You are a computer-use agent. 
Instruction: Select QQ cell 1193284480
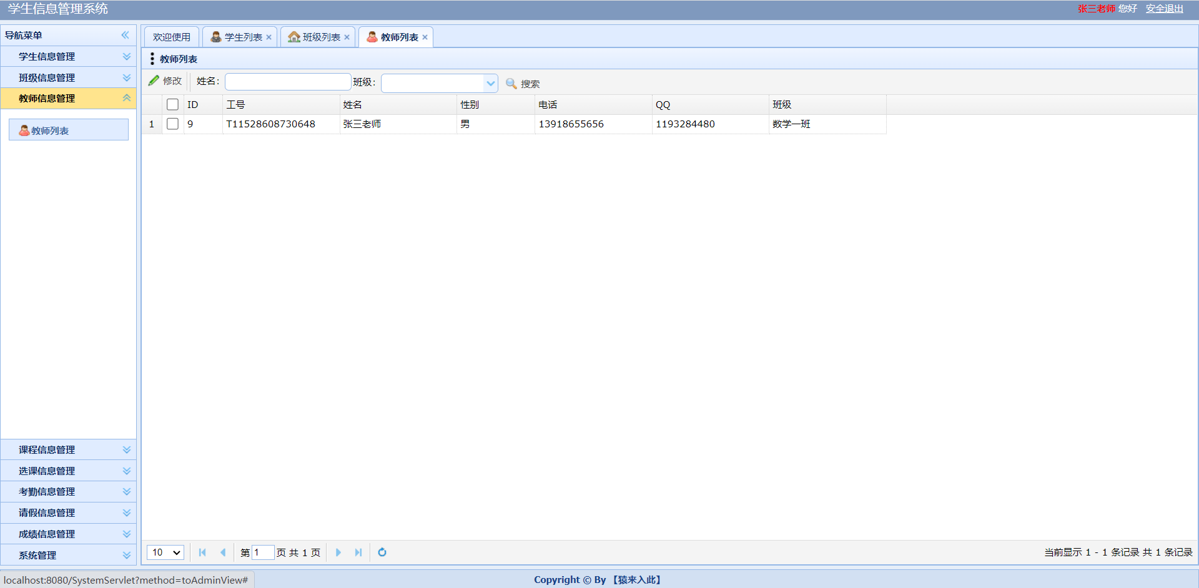[x=711, y=124]
